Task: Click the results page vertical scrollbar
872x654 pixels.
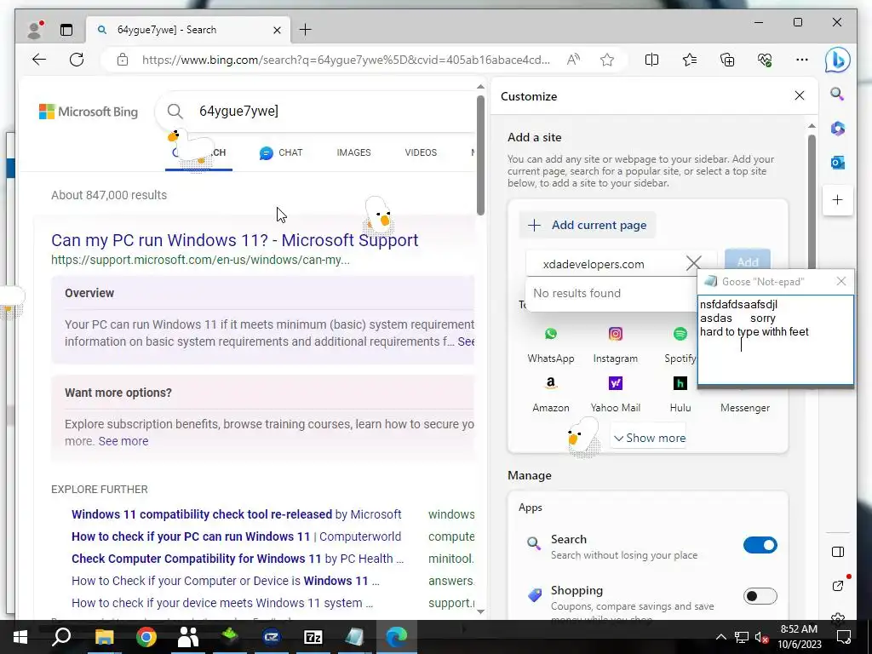Action: (x=480, y=156)
